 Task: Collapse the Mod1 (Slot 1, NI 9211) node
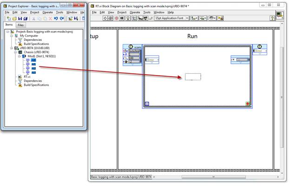click(20, 56)
